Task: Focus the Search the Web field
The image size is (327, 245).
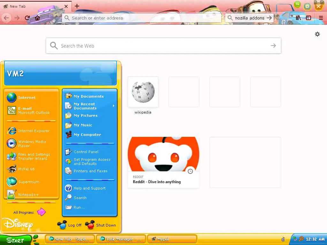Action: pyautogui.click(x=163, y=46)
